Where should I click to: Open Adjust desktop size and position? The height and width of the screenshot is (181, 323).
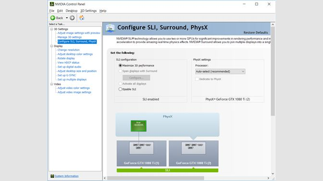77,71
